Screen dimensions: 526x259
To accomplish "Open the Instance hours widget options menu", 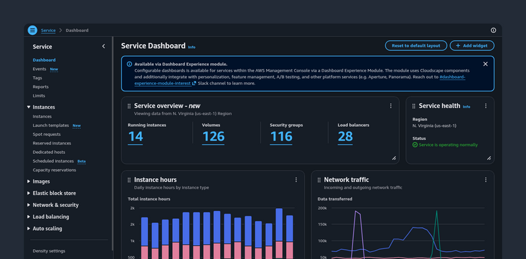I will coord(296,180).
